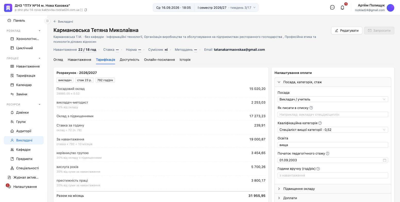
Task: Open Кваліфікаційна категорія dropdown
Action: tap(333, 130)
